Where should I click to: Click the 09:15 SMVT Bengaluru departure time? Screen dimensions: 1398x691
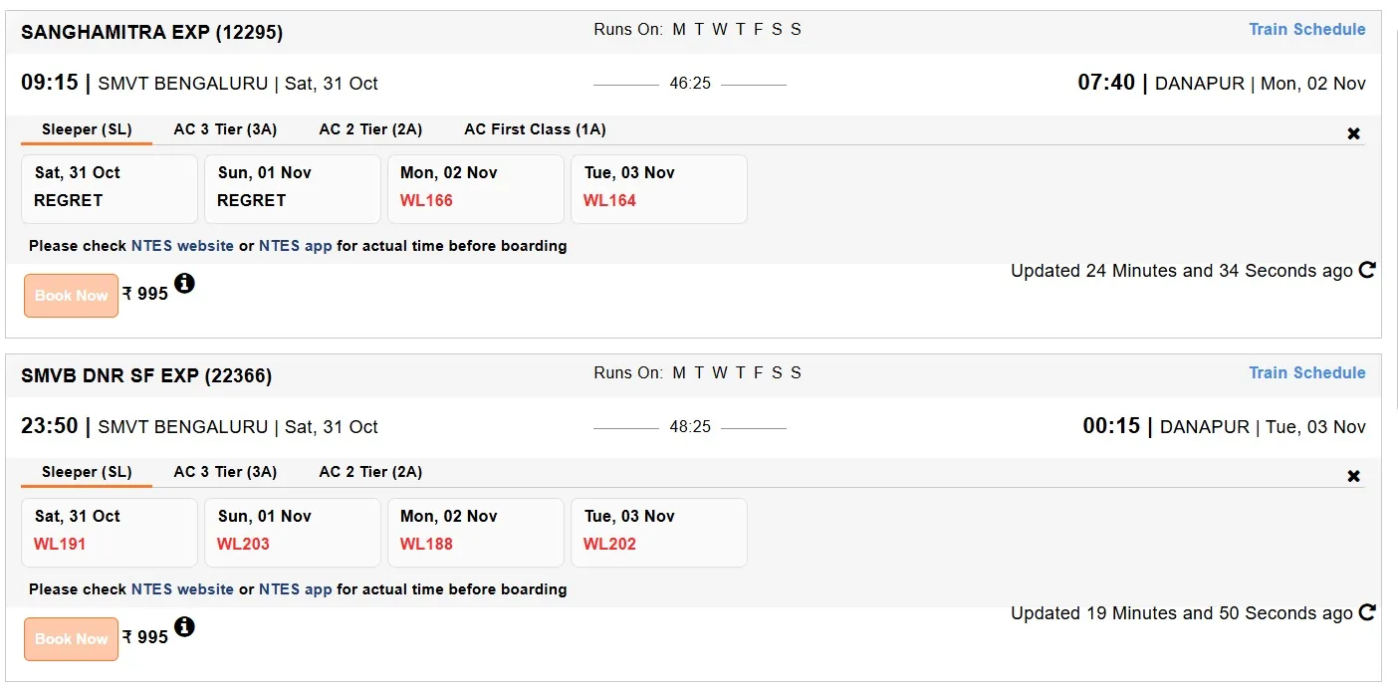click(x=50, y=83)
